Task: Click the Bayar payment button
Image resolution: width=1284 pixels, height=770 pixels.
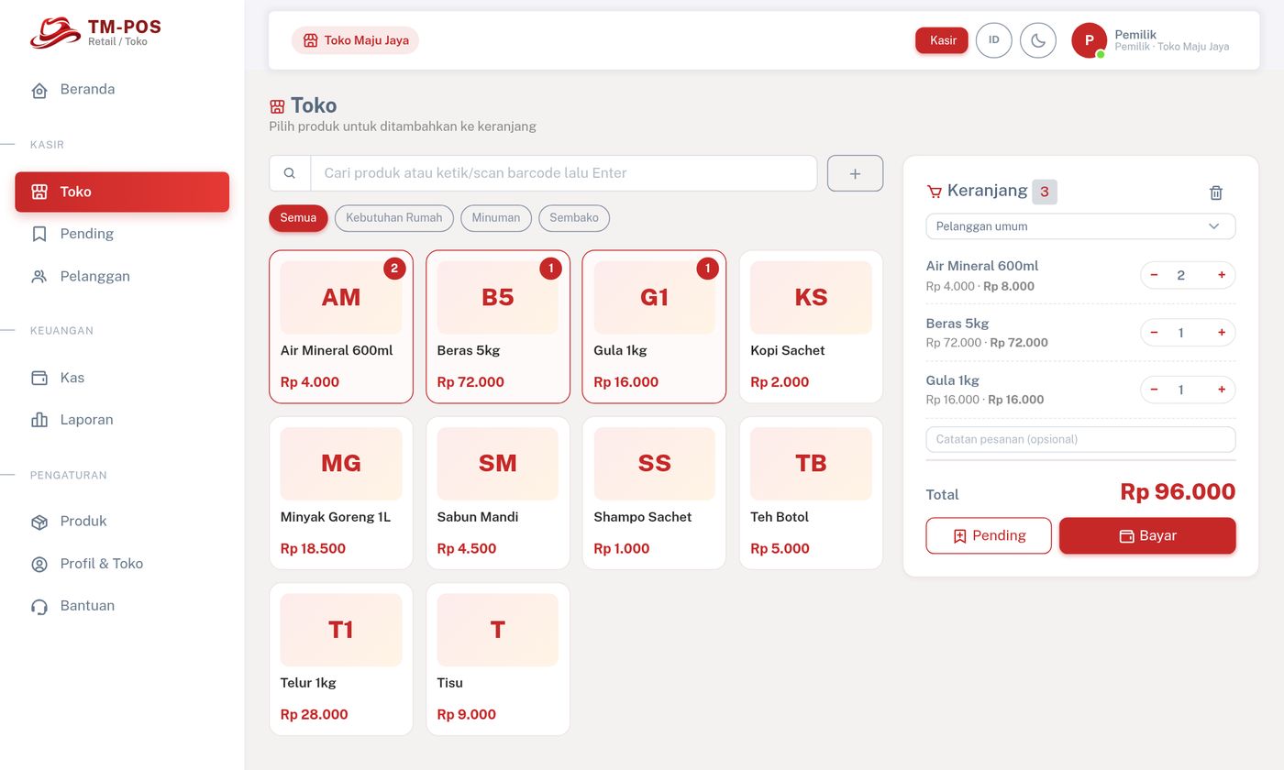Action: click(1147, 535)
